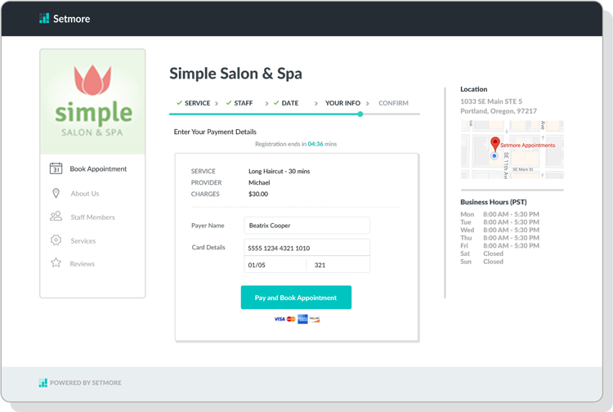Click the Business Hours (PST) heading
This screenshot has width=613, height=412.
pyautogui.click(x=494, y=202)
